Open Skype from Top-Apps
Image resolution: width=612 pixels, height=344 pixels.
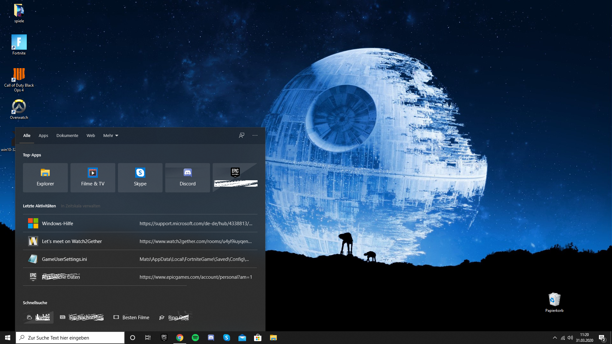pos(140,177)
